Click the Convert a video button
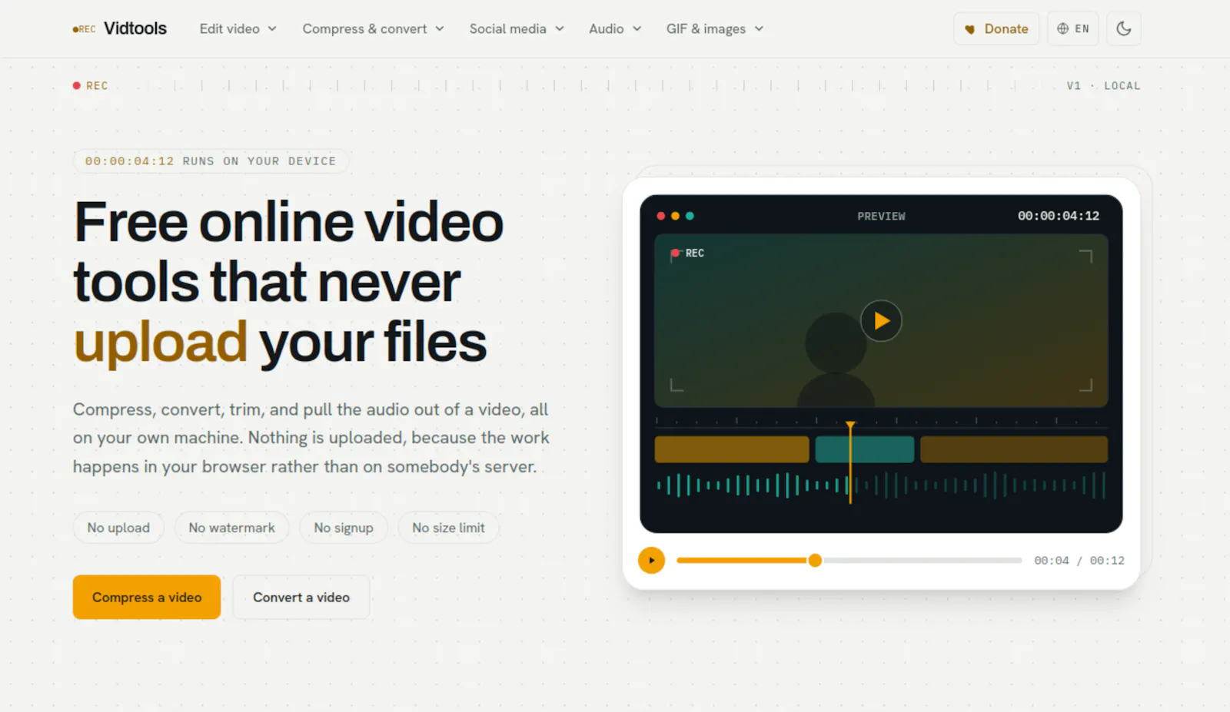The image size is (1230, 712). (x=301, y=597)
